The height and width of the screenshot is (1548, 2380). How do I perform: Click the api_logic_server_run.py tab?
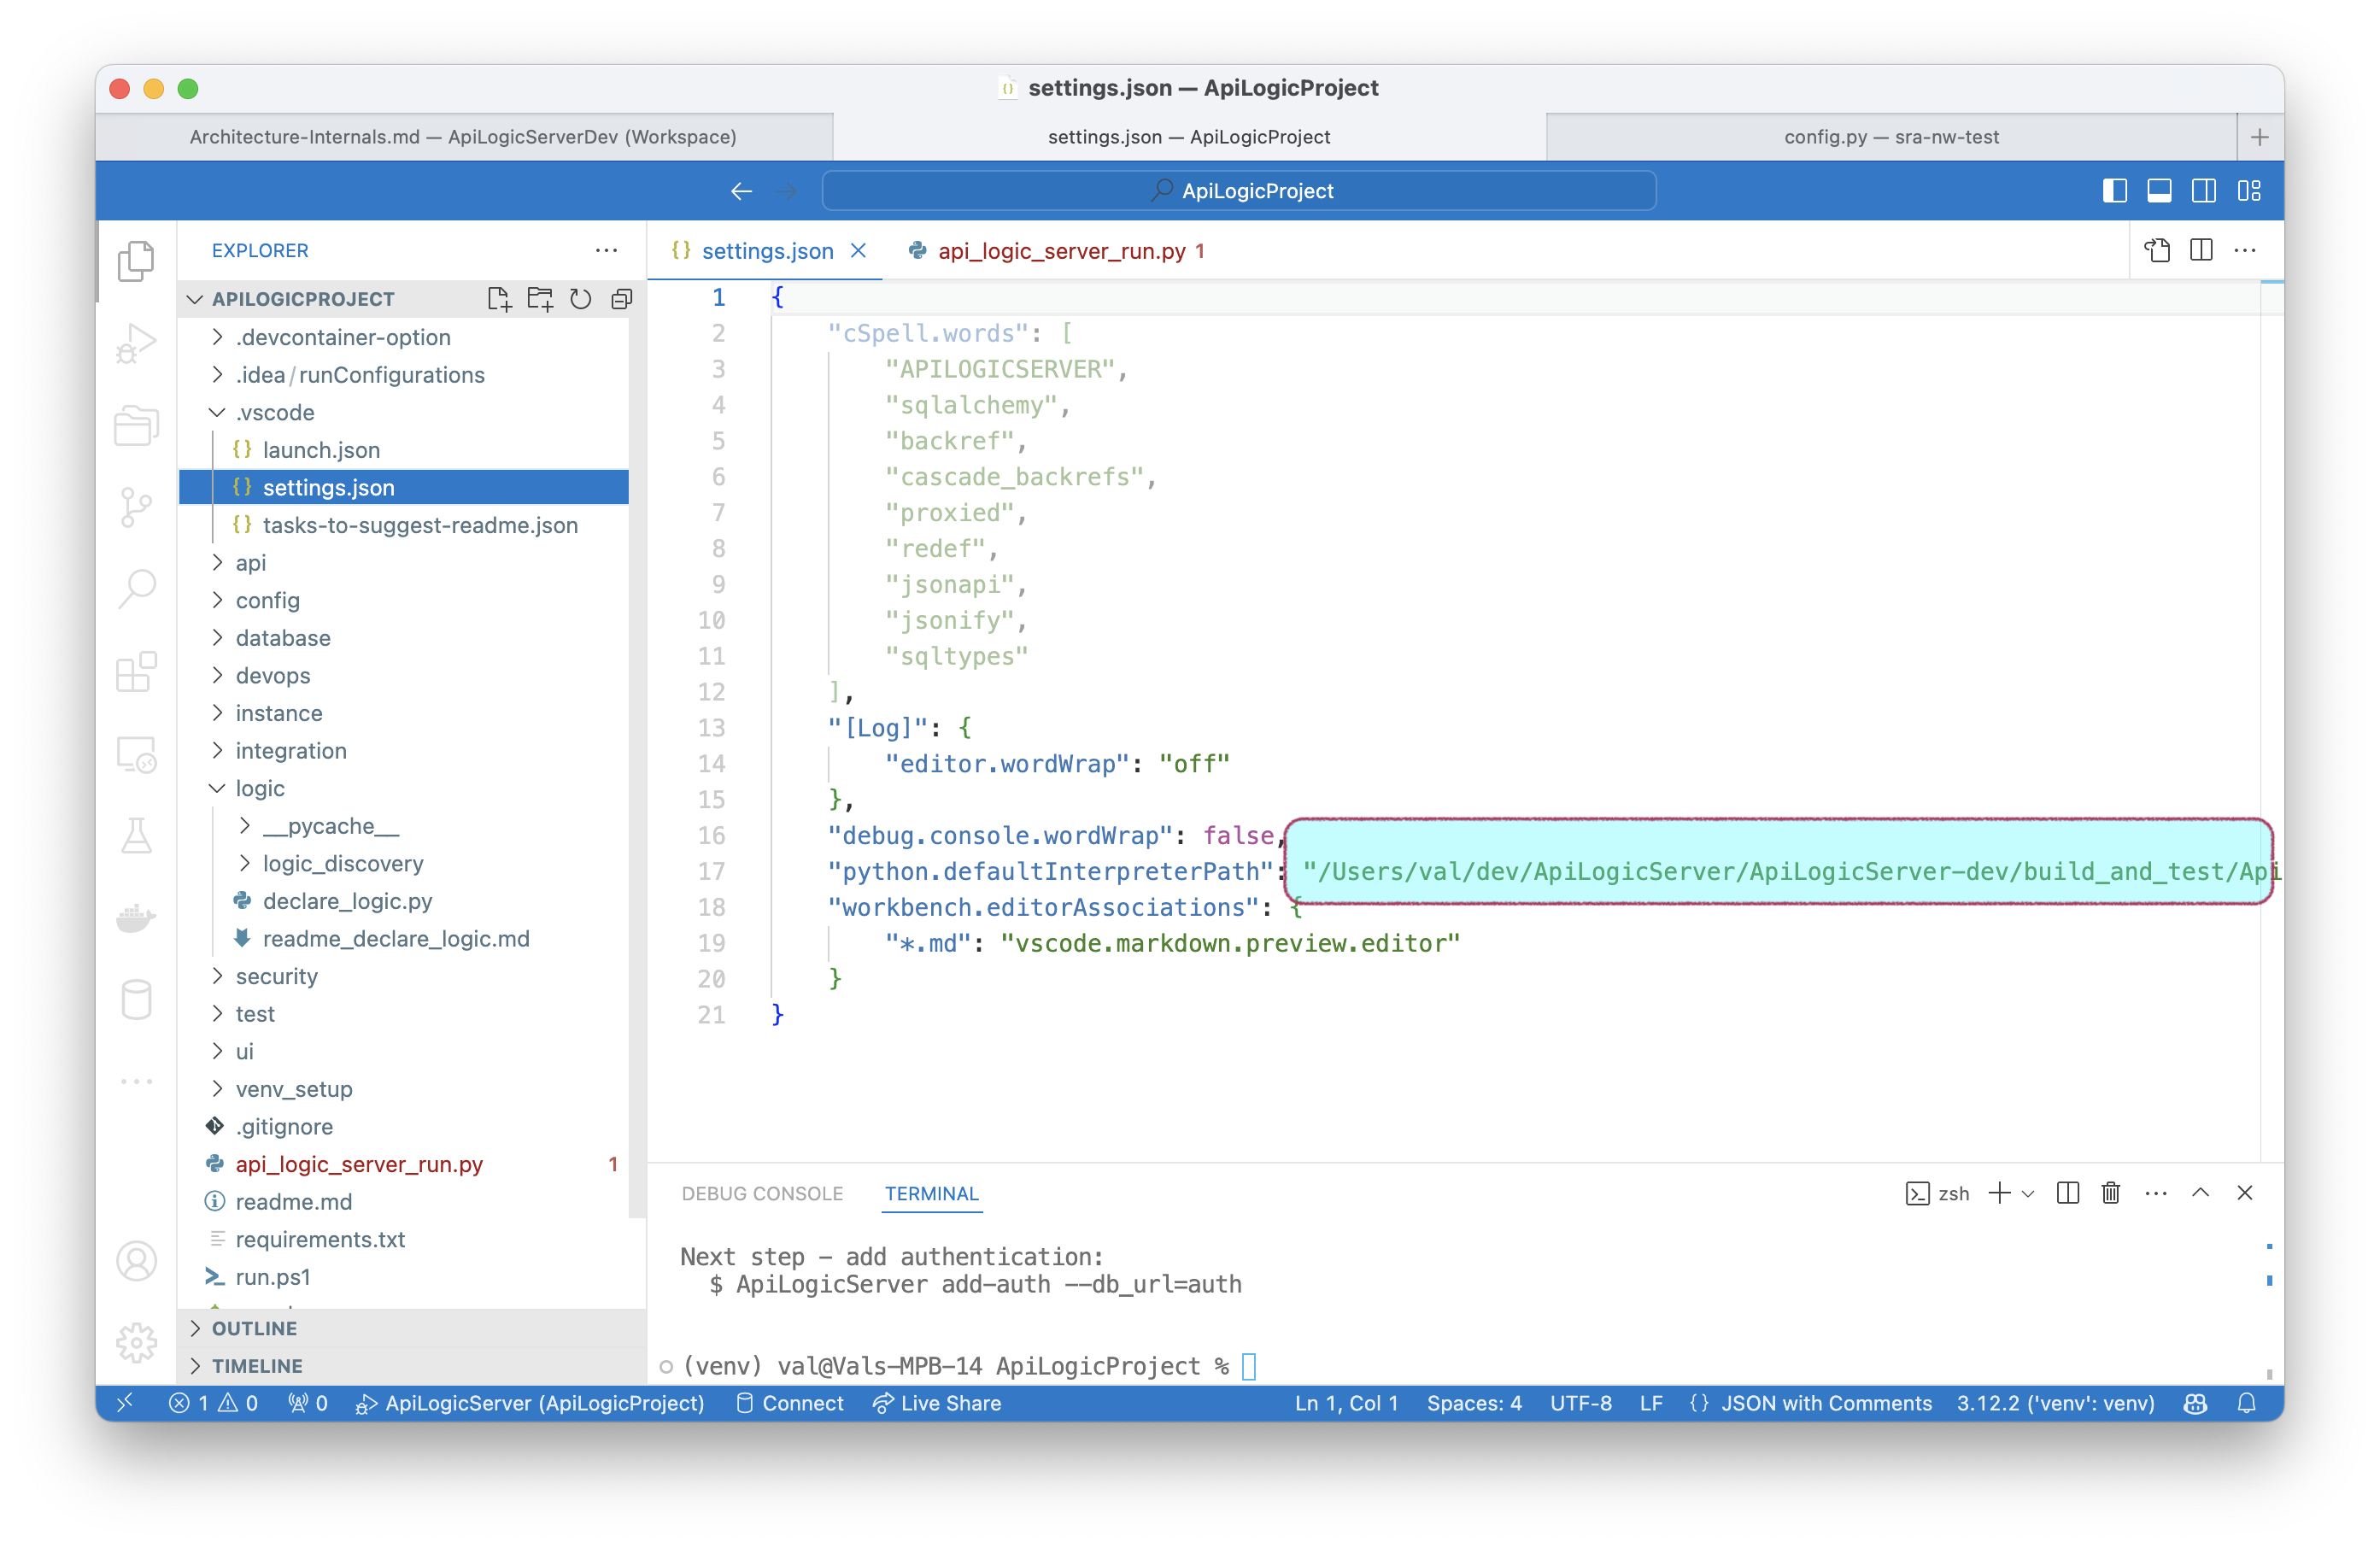1058,250
